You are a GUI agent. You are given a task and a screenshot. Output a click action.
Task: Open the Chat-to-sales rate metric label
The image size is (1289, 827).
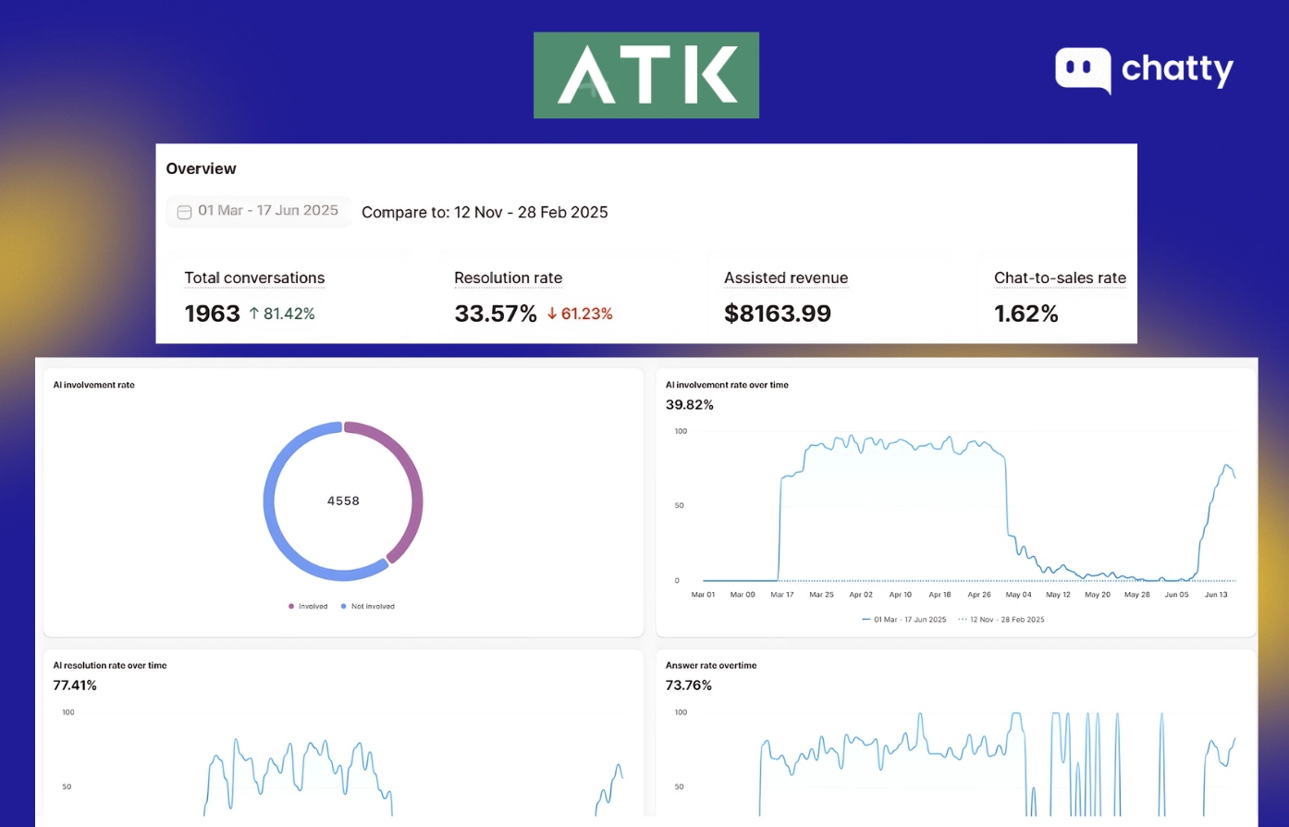pos(1060,278)
